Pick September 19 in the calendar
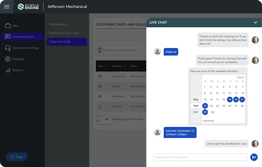Screen dimensions: 262x167 click(230, 100)
